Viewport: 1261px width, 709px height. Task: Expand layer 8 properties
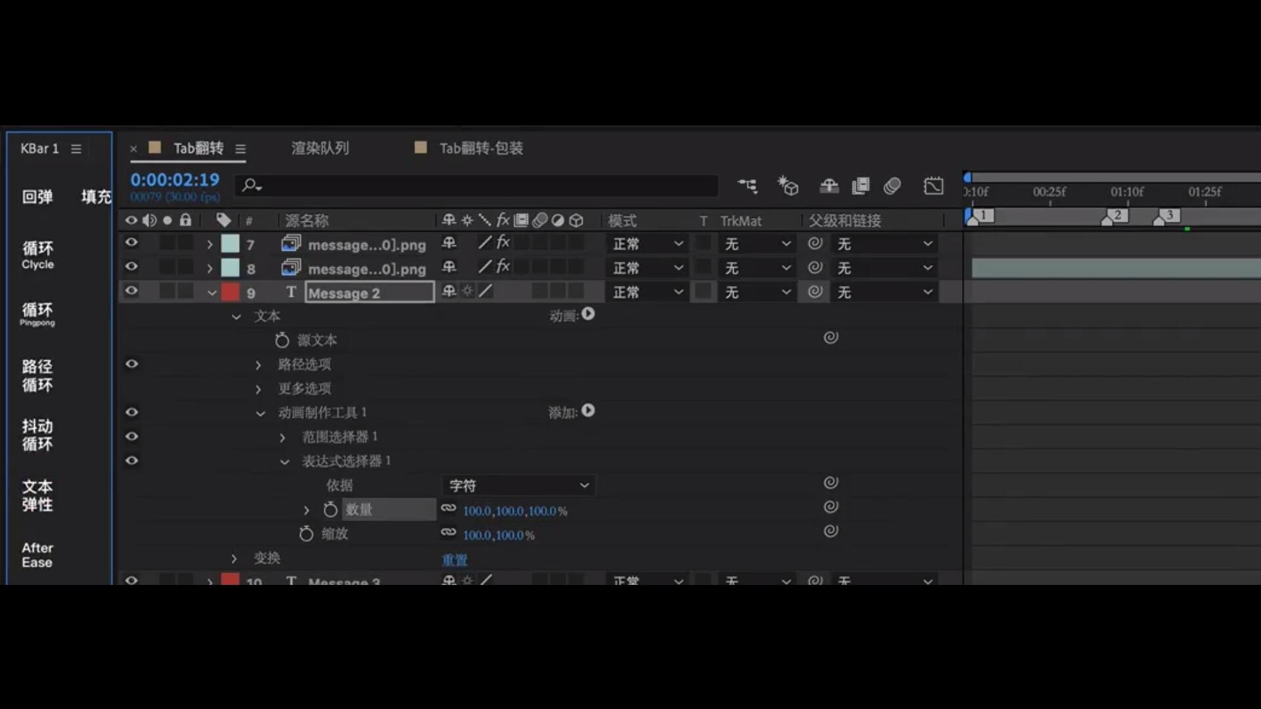pyautogui.click(x=210, y=269)
